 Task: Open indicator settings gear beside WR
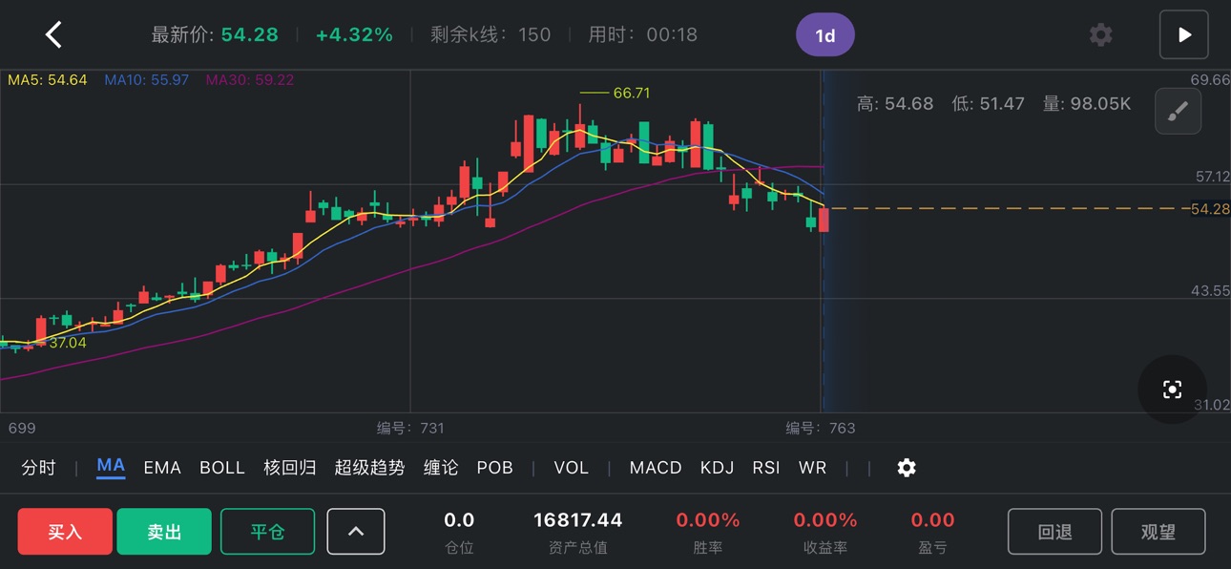[907, 468]
